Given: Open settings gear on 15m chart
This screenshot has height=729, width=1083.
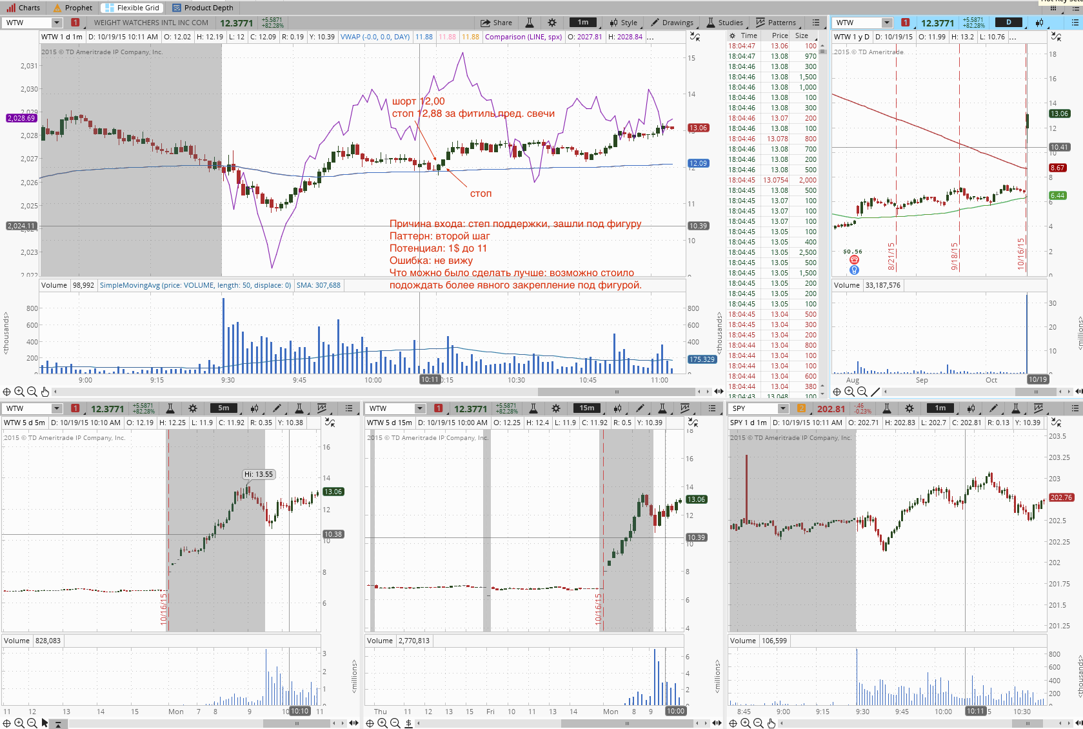Looking at the screenshot, I should click(556, 408).
